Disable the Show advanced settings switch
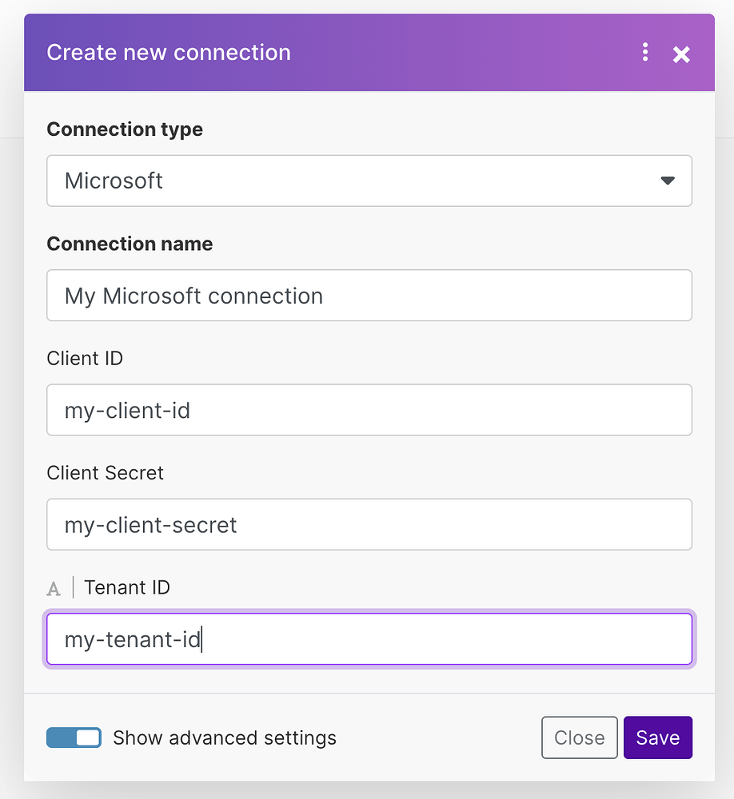 pyautogui.click(x=74, y=737)
